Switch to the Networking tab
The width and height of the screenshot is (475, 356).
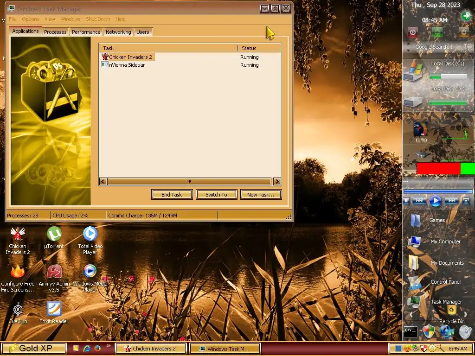[x=118, y=32]
